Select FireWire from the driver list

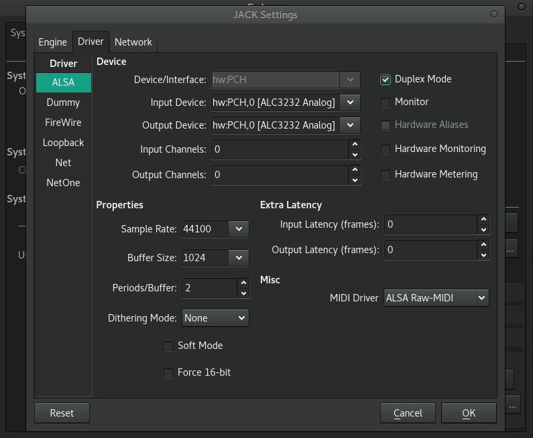(63, 123)
